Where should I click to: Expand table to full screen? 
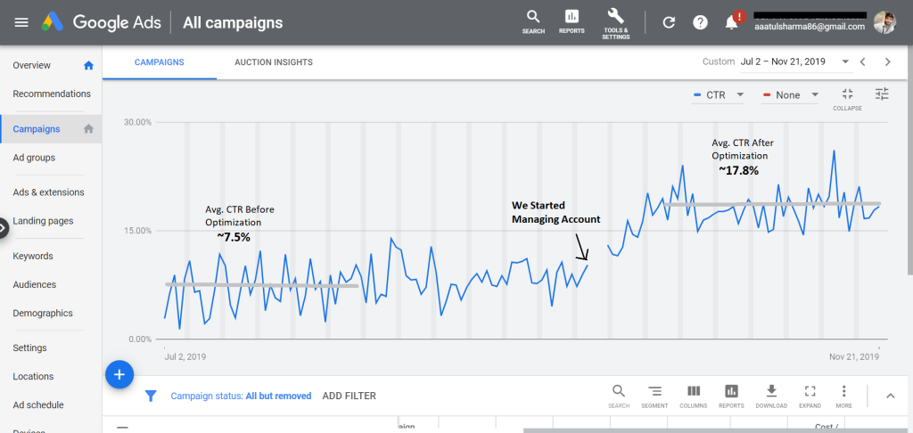[810, 396]
